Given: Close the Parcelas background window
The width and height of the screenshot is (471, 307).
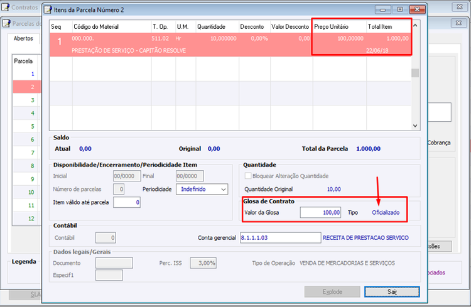Looking at the screenshot, I should [458, 23].
